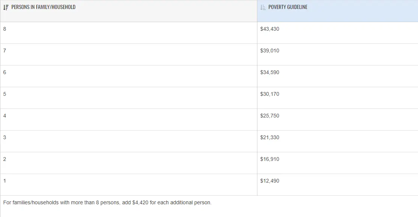Click the sort icon beside Poverty Guideline

pos(263,7)
